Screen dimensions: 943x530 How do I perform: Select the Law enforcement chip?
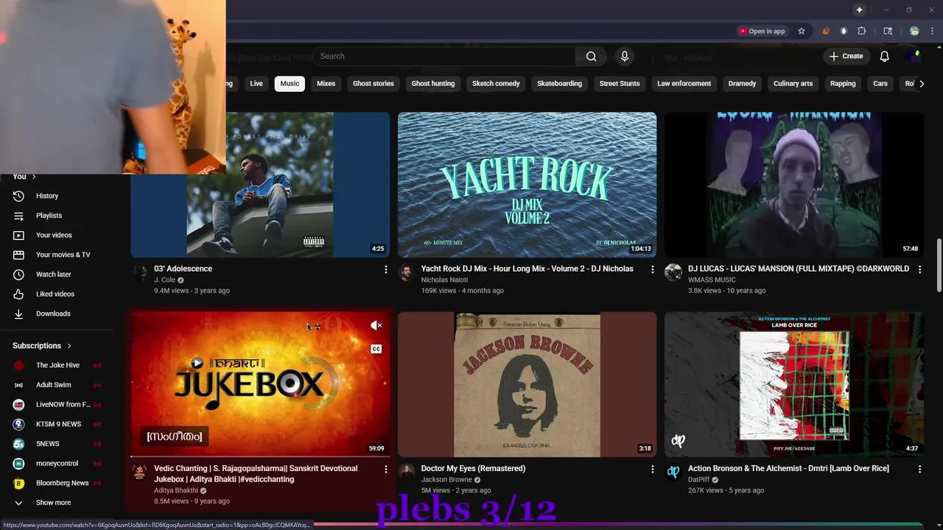pyautogui.click(x=684, y=84)
